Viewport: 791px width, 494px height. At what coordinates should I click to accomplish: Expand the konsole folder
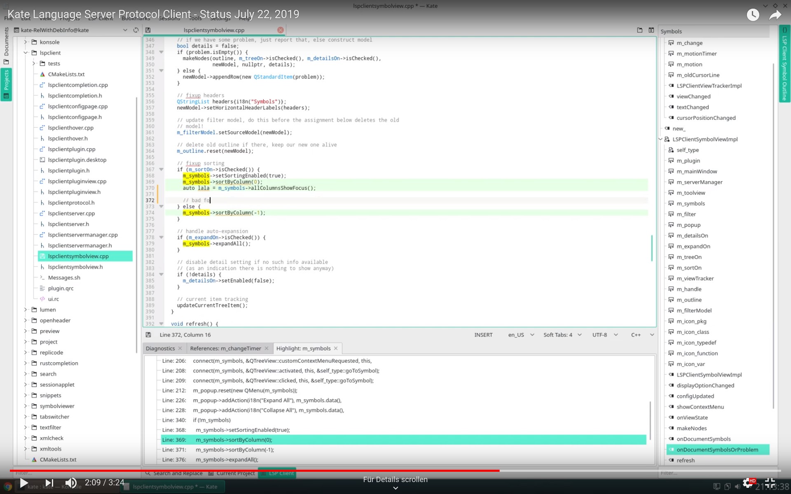(26, 42)
